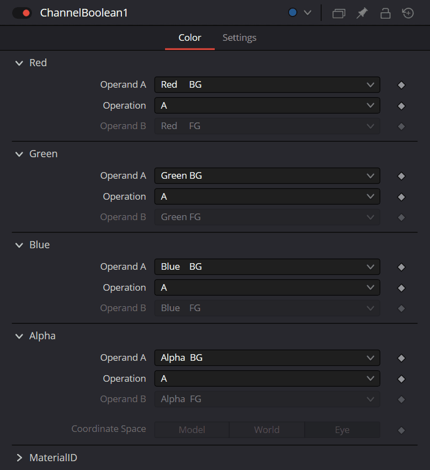Click keyframe diamond for Red Operation
The width and height of the screenshot is (430, 470).
401,106
